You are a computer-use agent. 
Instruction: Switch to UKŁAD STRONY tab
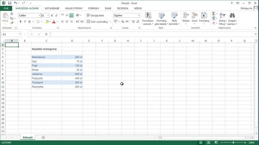pos(74,8)
